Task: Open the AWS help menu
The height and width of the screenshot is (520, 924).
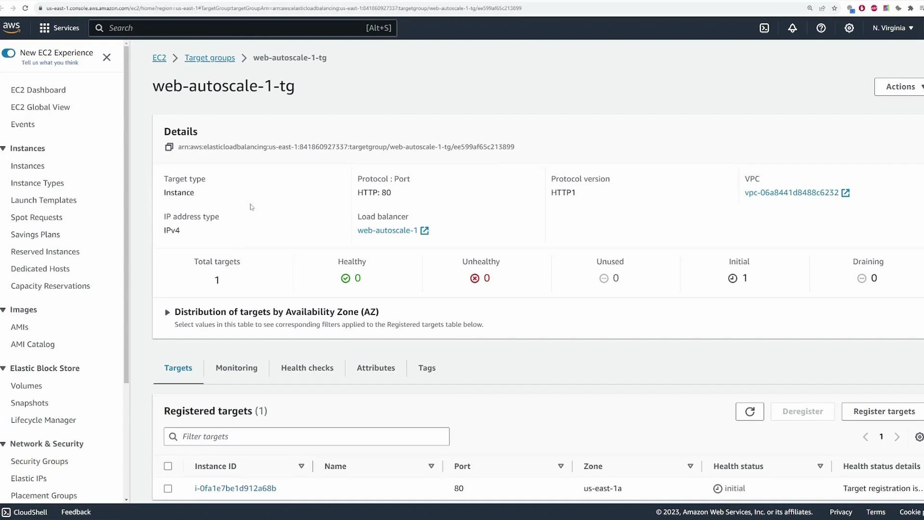Action: point(821,28)
